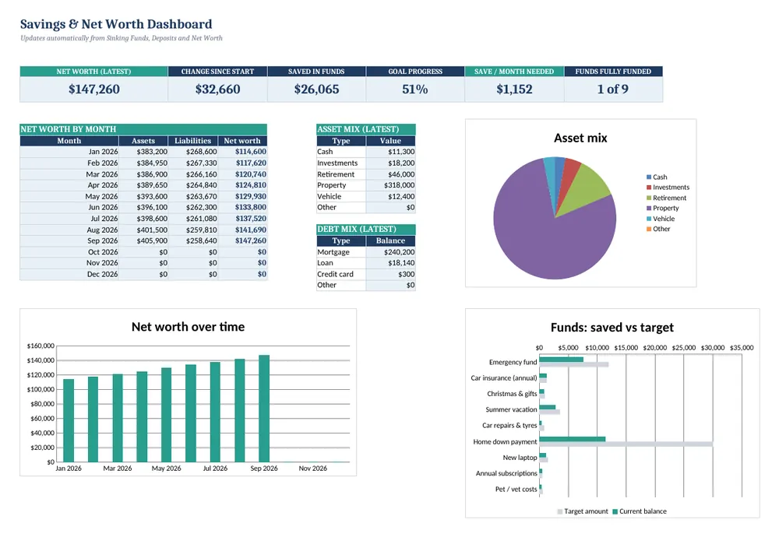The image size is (779, 537).
Task: Click the Retirement value $46,000
Action: pos(390,174)
